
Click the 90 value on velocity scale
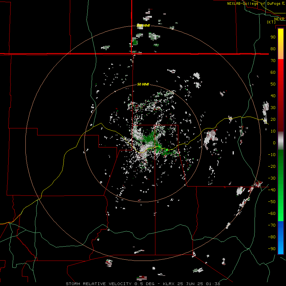(273, 37)
